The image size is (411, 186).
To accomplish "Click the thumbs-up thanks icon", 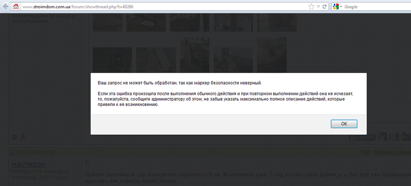I will [406, 137].
